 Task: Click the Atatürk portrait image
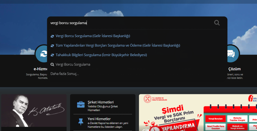tap(34, 112)
